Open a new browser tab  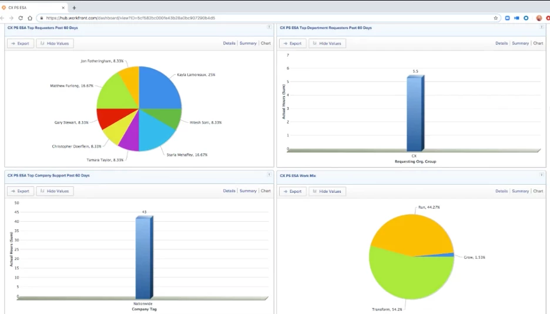pyautogui.click(x=74, y=8)
